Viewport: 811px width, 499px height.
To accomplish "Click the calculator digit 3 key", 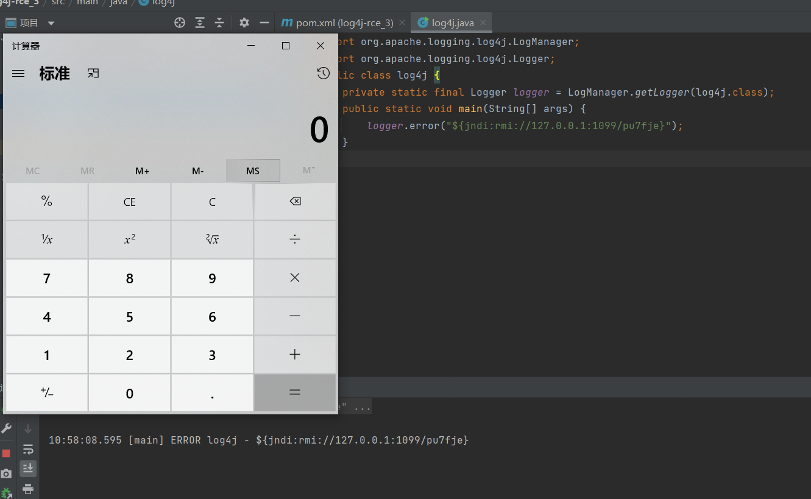I will click(x=212, y=355).
